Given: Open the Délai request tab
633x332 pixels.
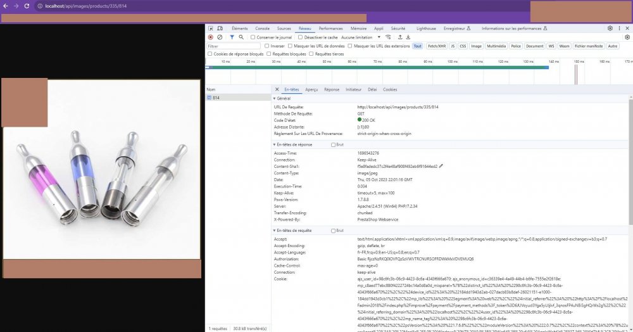Looking at the screenshot, I should [x=372, y=90].
